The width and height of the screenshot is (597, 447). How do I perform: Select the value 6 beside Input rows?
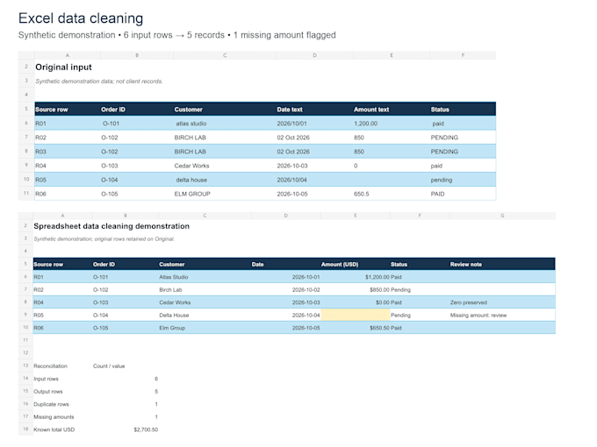click(156, 379)
